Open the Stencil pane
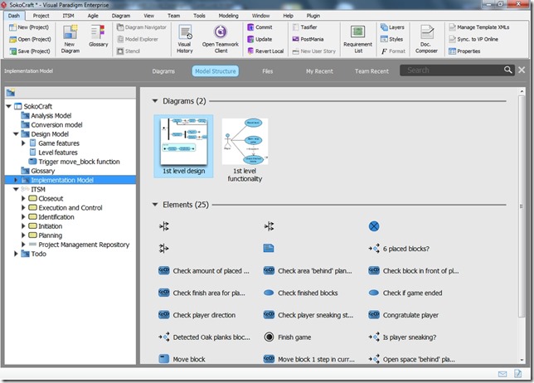This screenshot has width=534, height=383. click(x=129, y=51)
